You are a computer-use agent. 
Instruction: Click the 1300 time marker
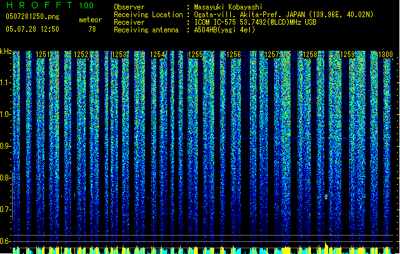tap(385, 55)
